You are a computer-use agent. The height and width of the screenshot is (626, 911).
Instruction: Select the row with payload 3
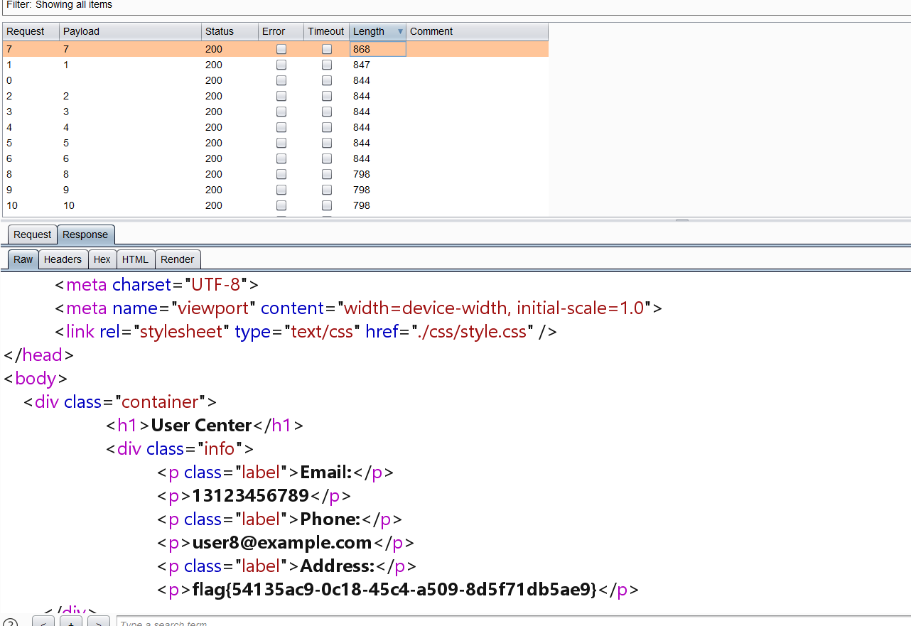click(276, 112)
